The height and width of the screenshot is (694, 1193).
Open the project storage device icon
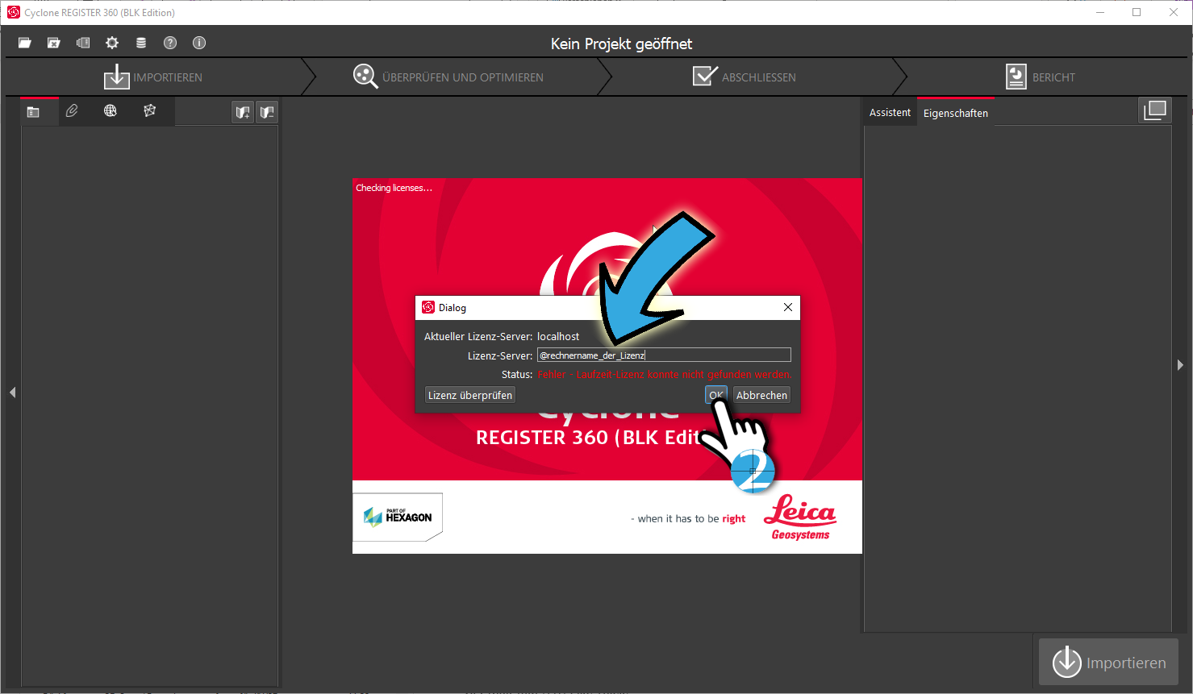point(83,43)
